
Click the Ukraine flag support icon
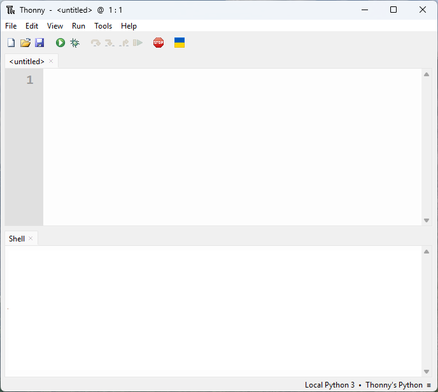(x=180, y=43)
